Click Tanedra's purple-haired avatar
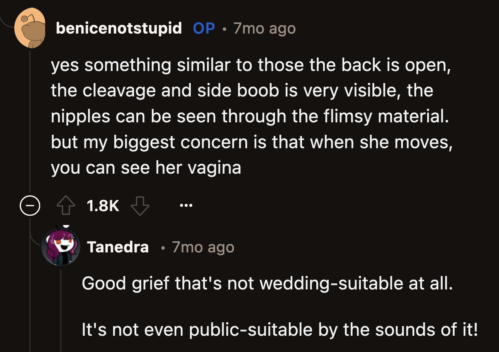The height and width of the screenshot is (352, 499). coord(61,246)
